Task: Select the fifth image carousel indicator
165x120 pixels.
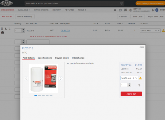Action: point(51,96)
